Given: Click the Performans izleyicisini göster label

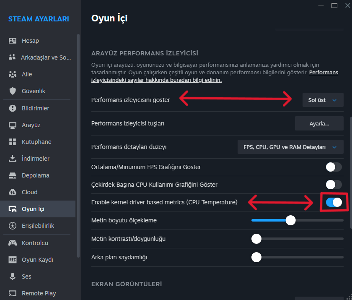Looking at the screenshot, I should [131, 100].
